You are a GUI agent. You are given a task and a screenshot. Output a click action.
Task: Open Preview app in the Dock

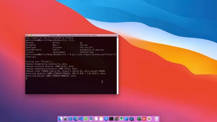pos(91,119)
